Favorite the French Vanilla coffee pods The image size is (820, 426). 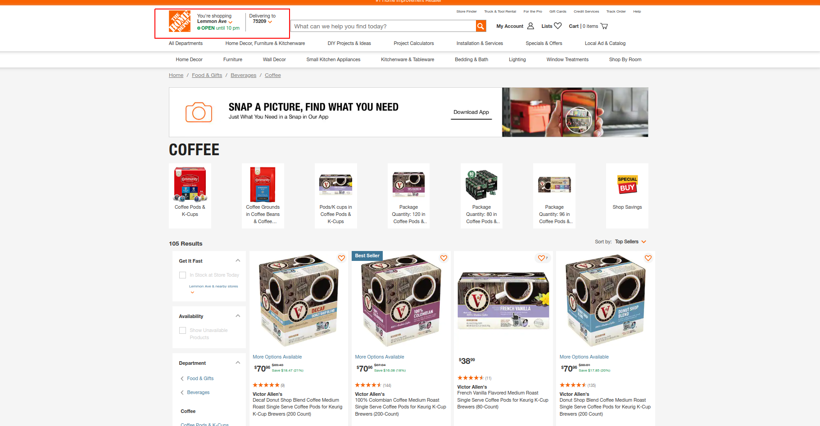coord(541,258)
